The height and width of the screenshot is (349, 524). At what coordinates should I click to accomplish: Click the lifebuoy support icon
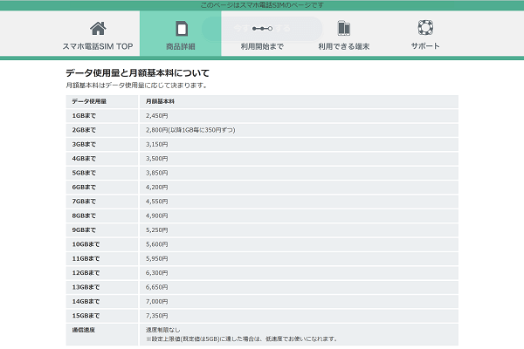pyautogui.click(x=425, y=27)
